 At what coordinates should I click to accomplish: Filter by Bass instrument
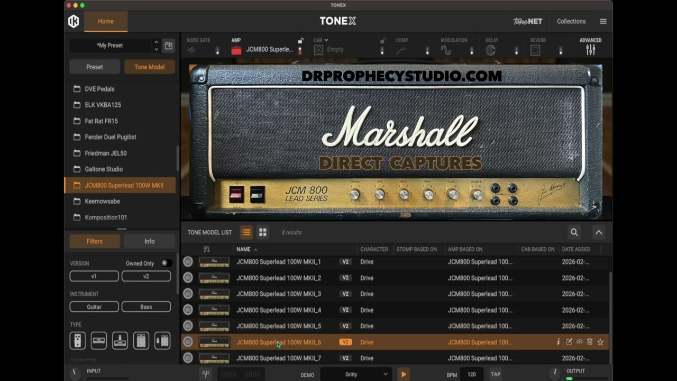146,307
